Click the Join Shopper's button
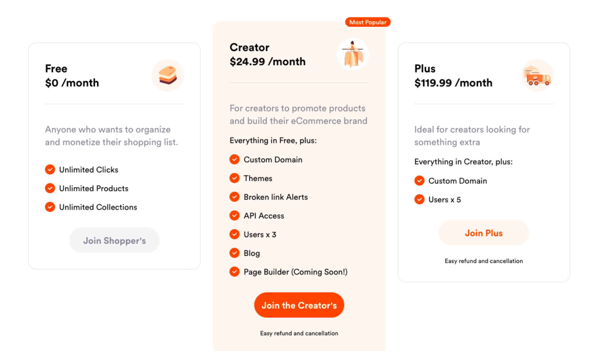605x351 pixels. [x=114, y=240]
